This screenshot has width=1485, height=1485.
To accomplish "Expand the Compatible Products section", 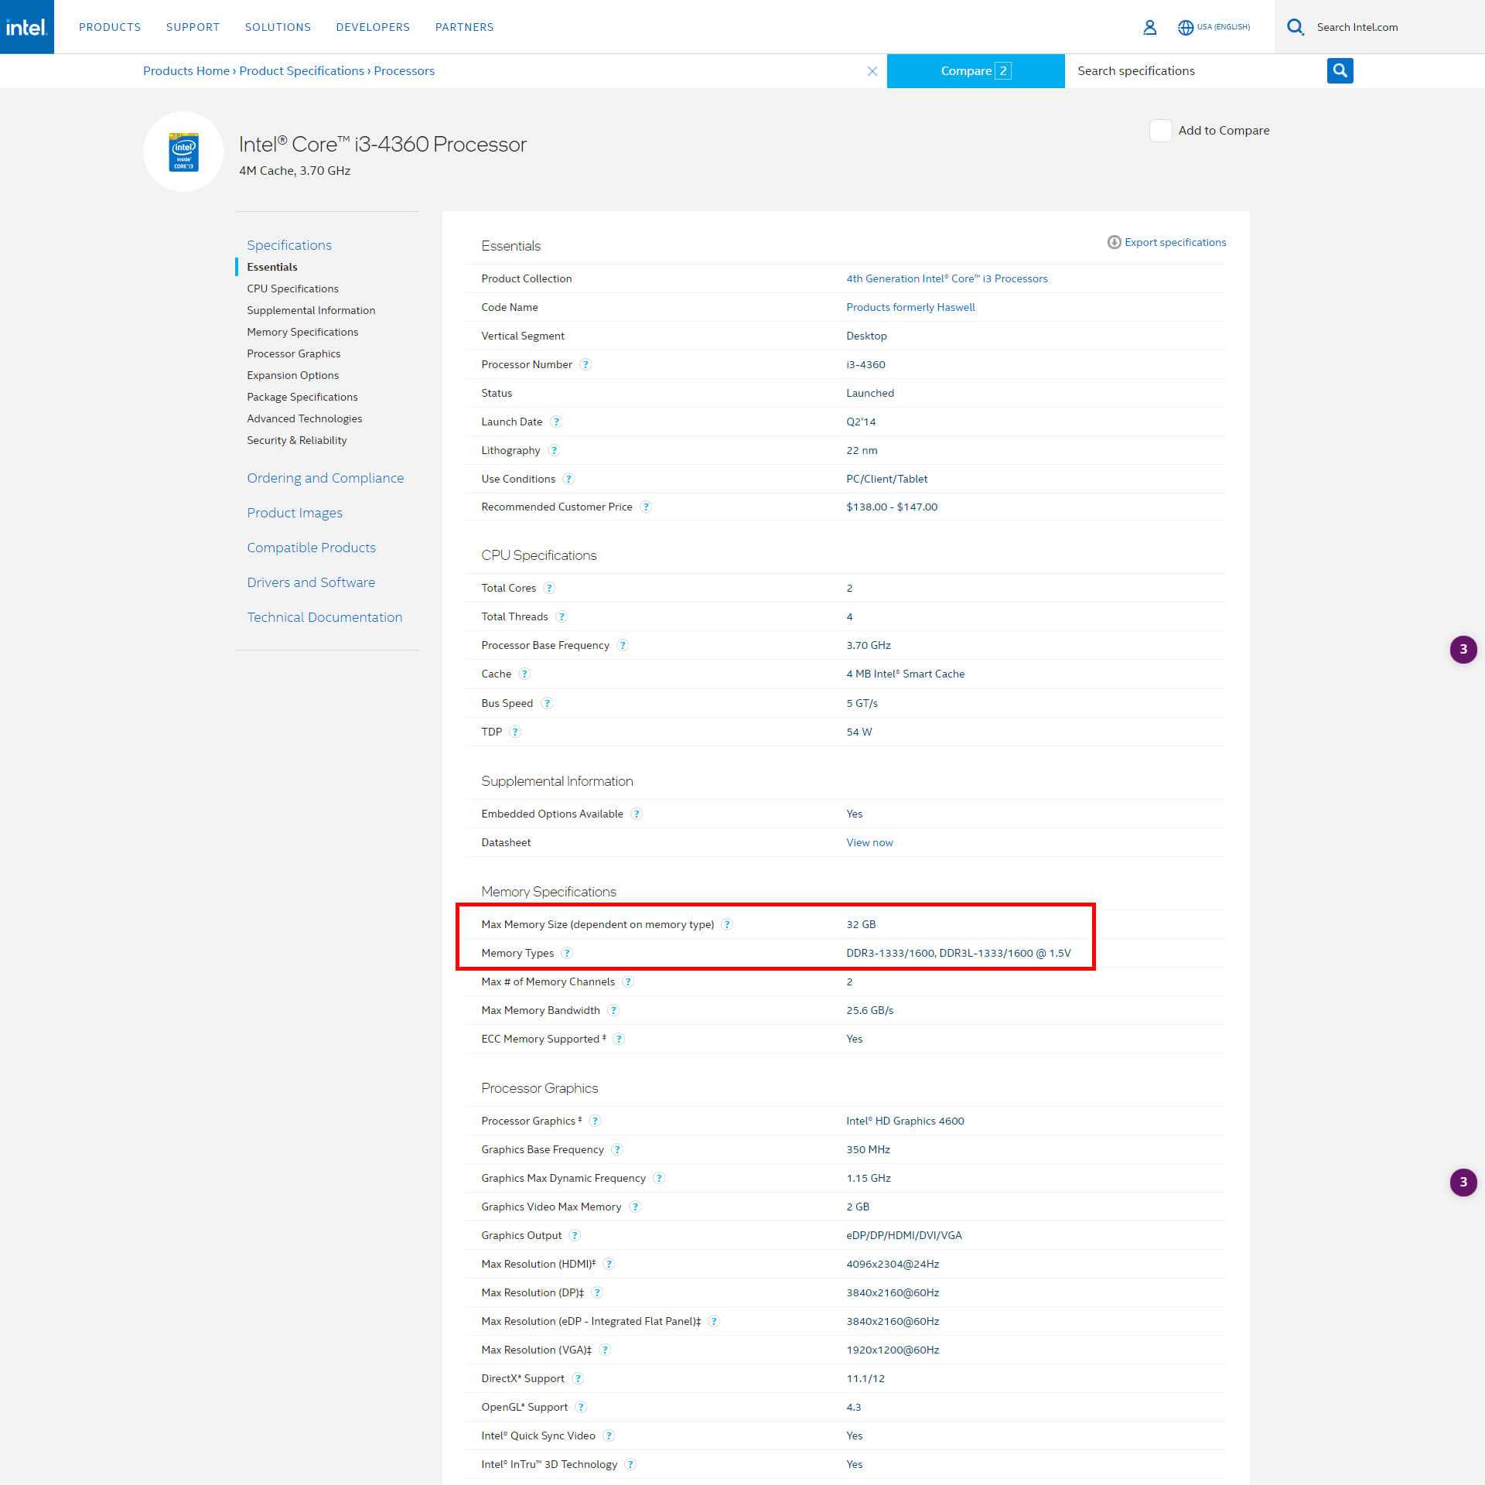I will click(311, 548).
